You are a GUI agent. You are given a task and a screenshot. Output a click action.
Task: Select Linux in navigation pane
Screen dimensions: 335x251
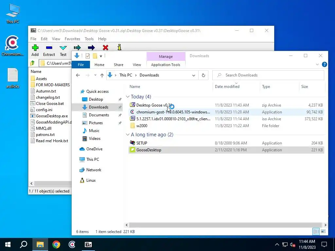pos(88,180)
